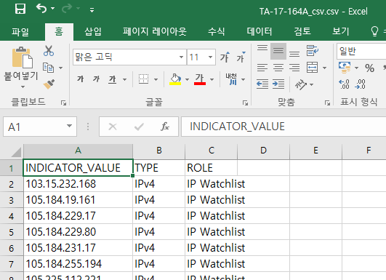Viewport: 386px width, 280px height.
Task: Go to the 수식 tab
Action: [x=216, y=32]
